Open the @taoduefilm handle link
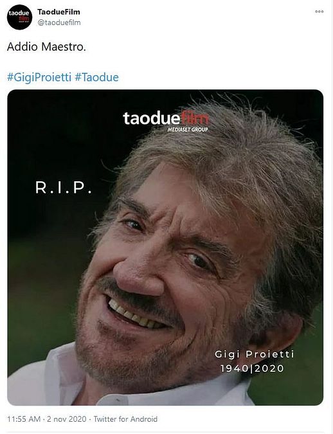The width and height of the screenshot is (333, 434). click(x=59, y=23)
